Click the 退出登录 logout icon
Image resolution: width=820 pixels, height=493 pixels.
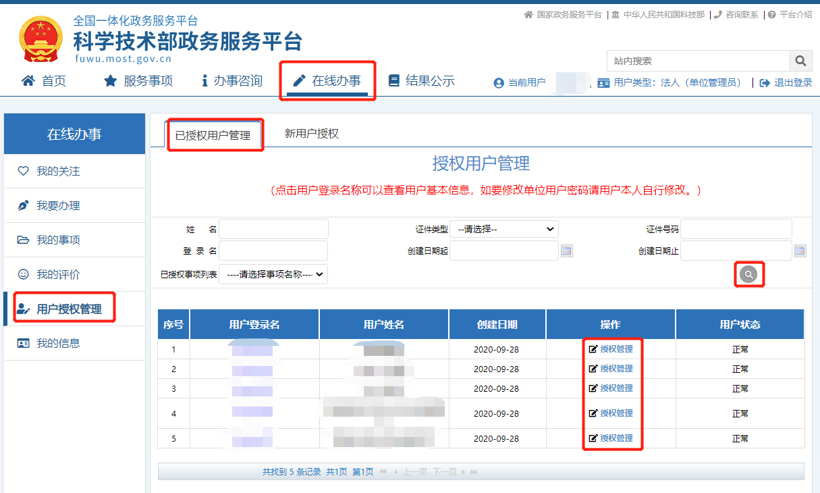(765, 82)
